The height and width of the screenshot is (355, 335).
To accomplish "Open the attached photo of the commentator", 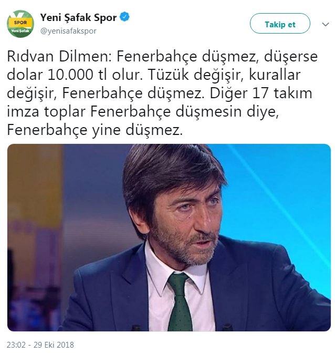I will [169, 237].
